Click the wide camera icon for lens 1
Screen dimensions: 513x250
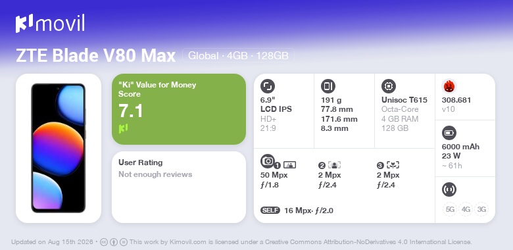(x=289, y=165)
